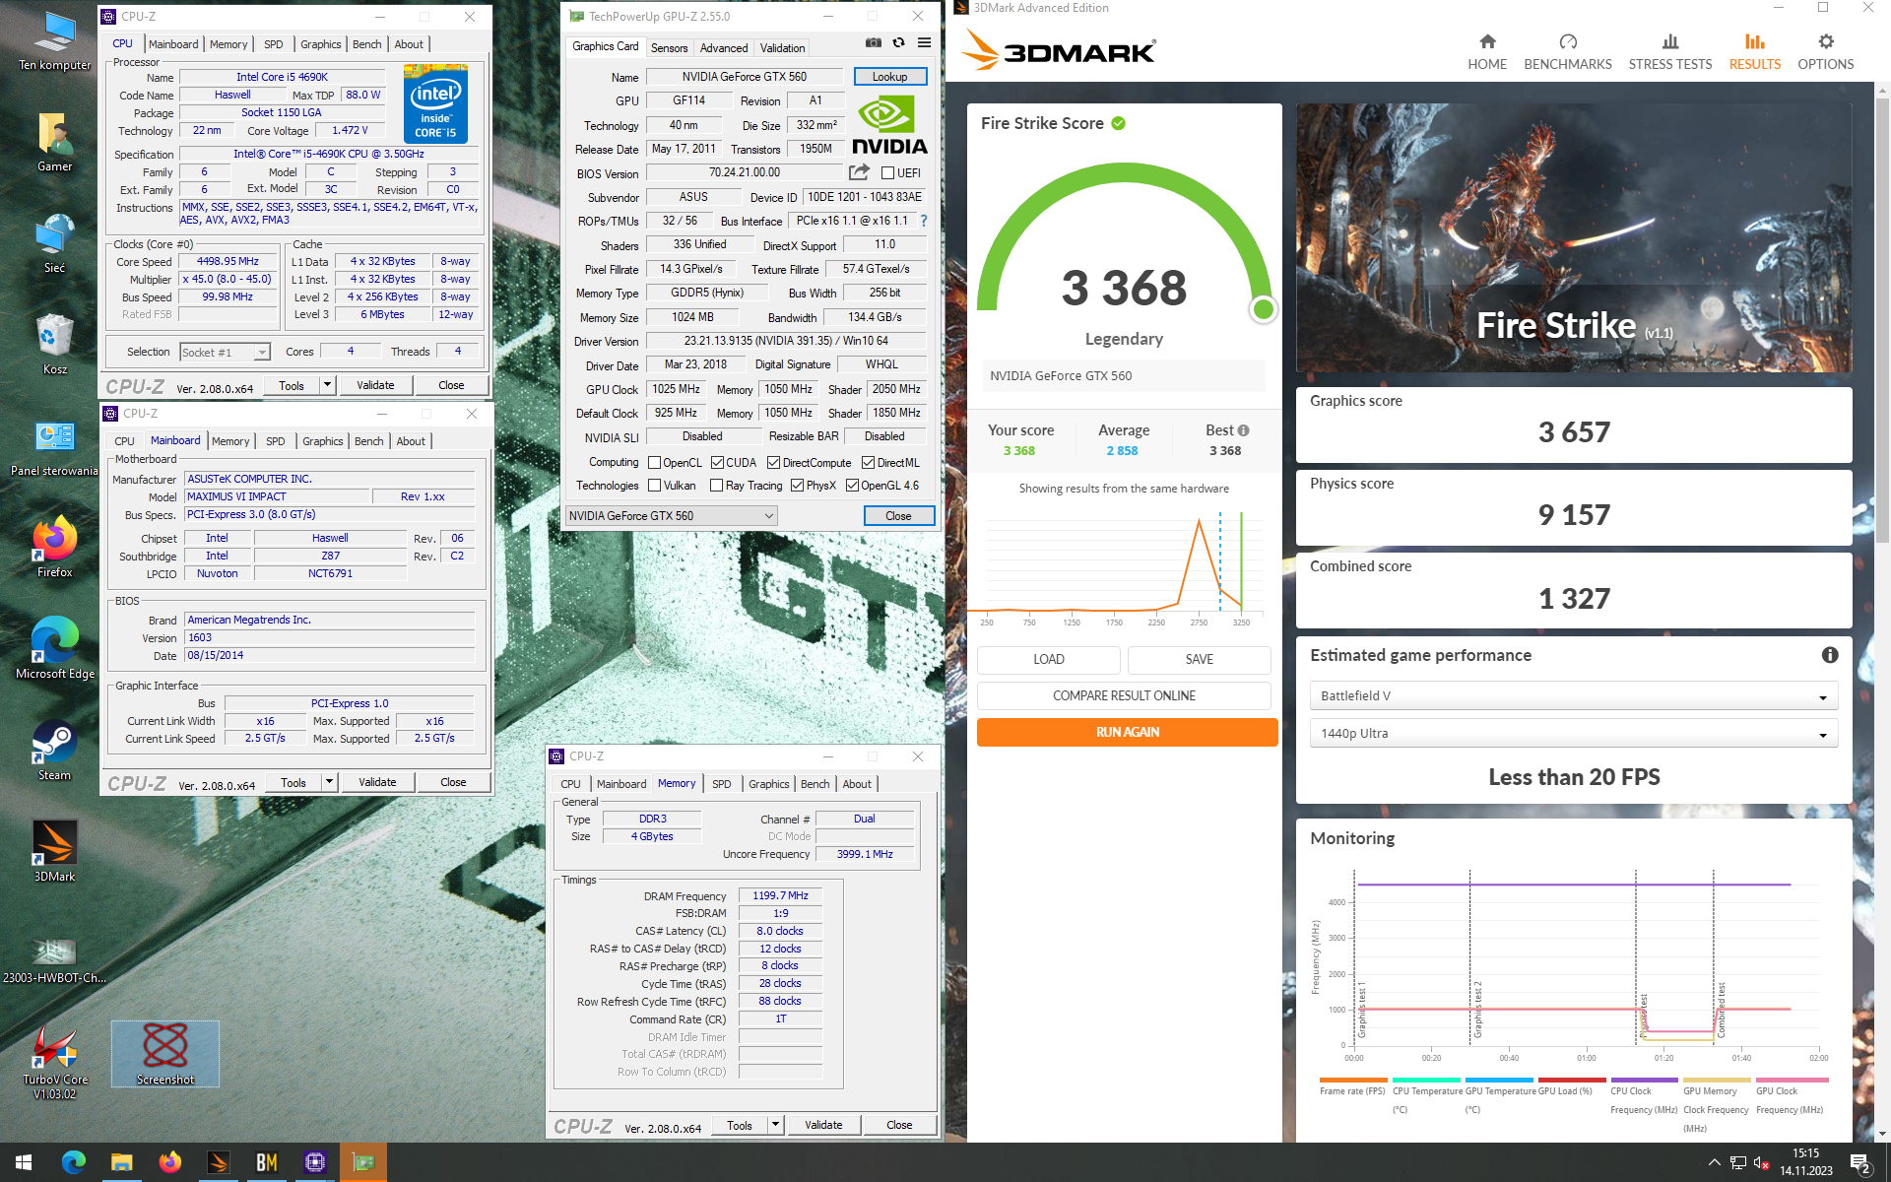Screen dimensions: 1891x1182
Task: Toggle the PhysX checkbox
Action: tap(797, 486)
